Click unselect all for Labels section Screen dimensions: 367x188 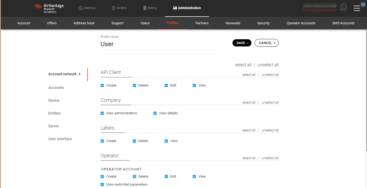point(270,130)
